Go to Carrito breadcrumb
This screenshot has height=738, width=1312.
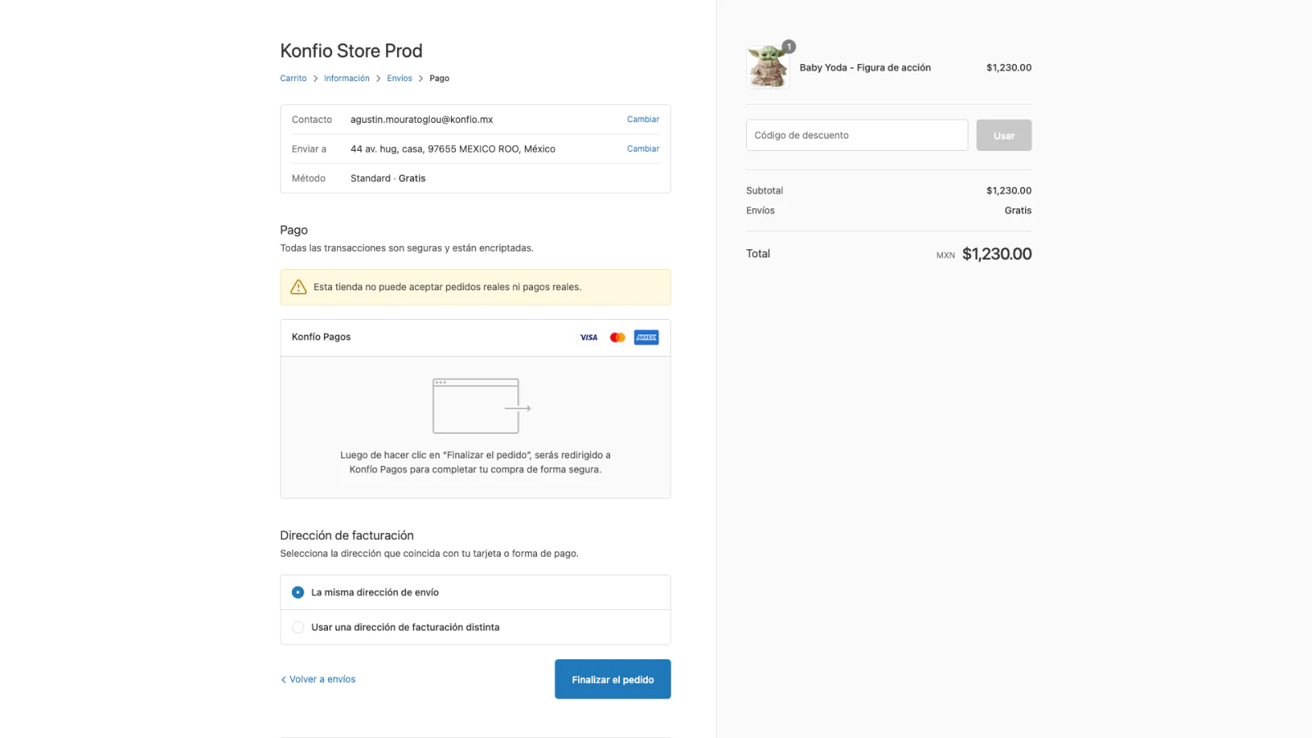(293, 79)
